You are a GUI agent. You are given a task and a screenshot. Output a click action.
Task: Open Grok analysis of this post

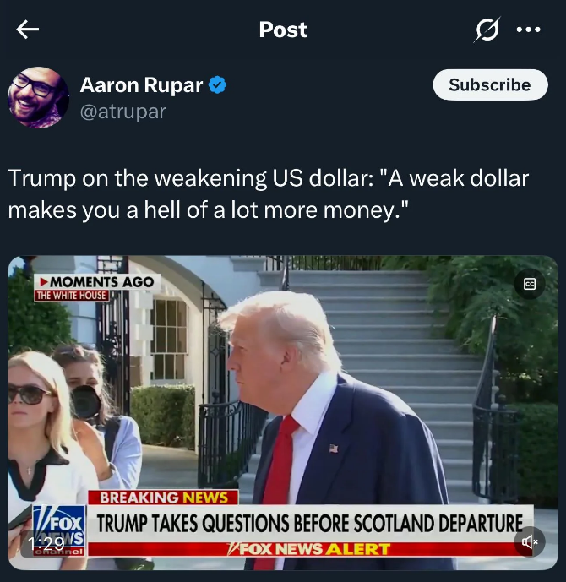pyautogui.click(x=487, y=30)
